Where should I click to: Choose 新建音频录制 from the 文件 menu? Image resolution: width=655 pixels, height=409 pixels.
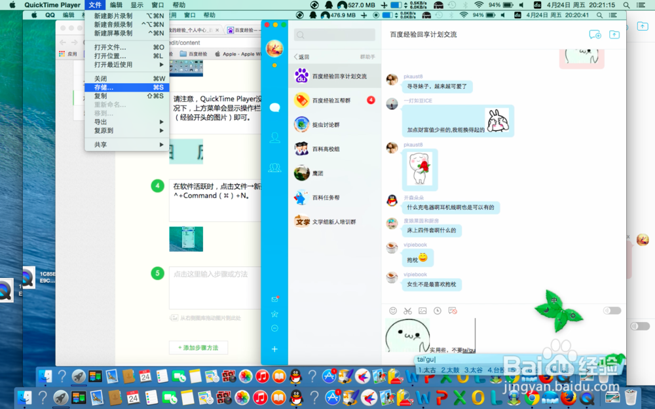[127, 25]
